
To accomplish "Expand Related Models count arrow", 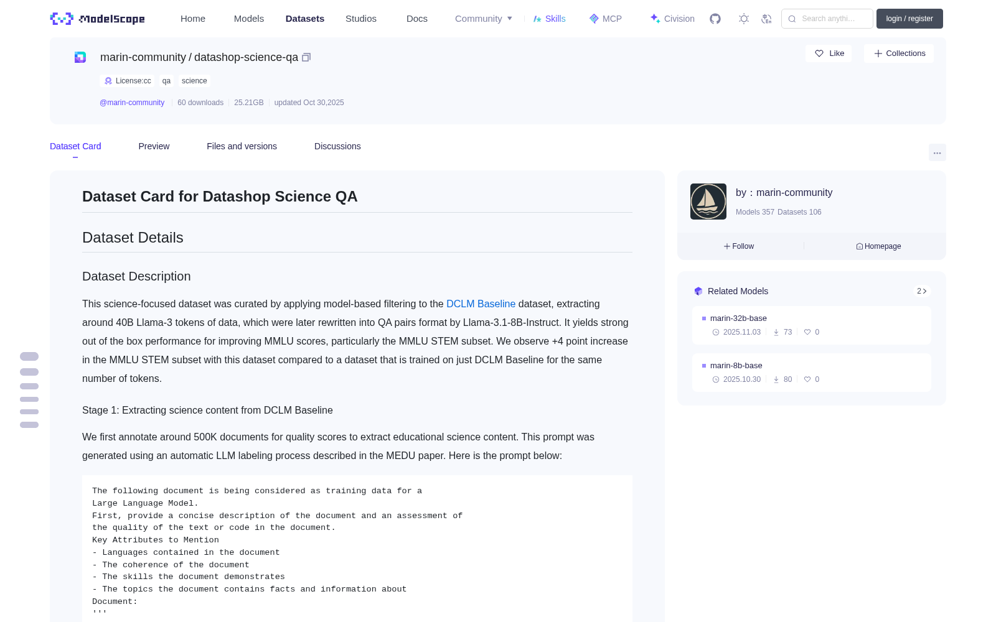I will point(922,291).
